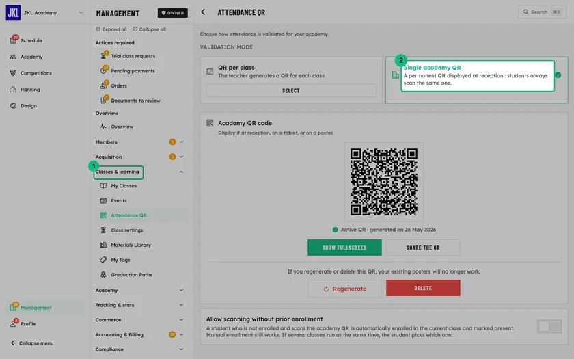Click the SELECT button for QR per class
Image resolution: width=574 pixels, height=359 pixels.
(x=291, y=90)
